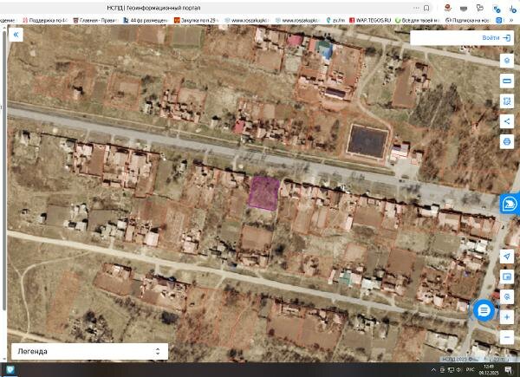Click the page's left vertical scrollbar
Image resolution: width=520 pixels, height=377 pixels.
(4, 169)
